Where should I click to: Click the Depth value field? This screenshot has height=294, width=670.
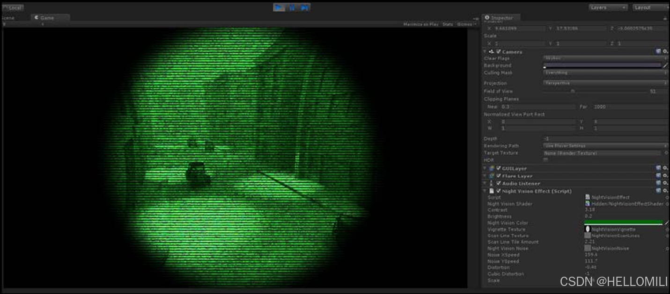pos(606,139)
